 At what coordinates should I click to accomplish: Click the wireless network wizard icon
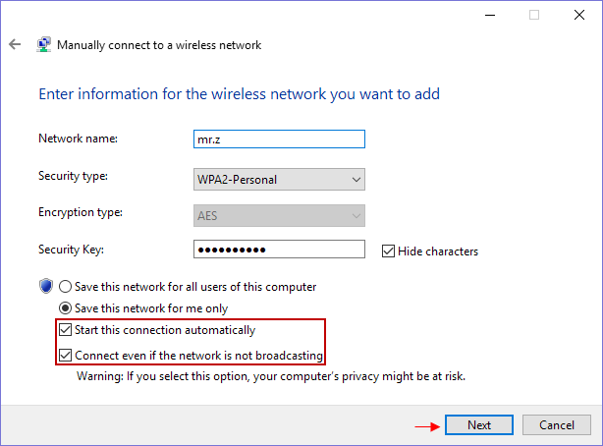click(x=44, y=45)
